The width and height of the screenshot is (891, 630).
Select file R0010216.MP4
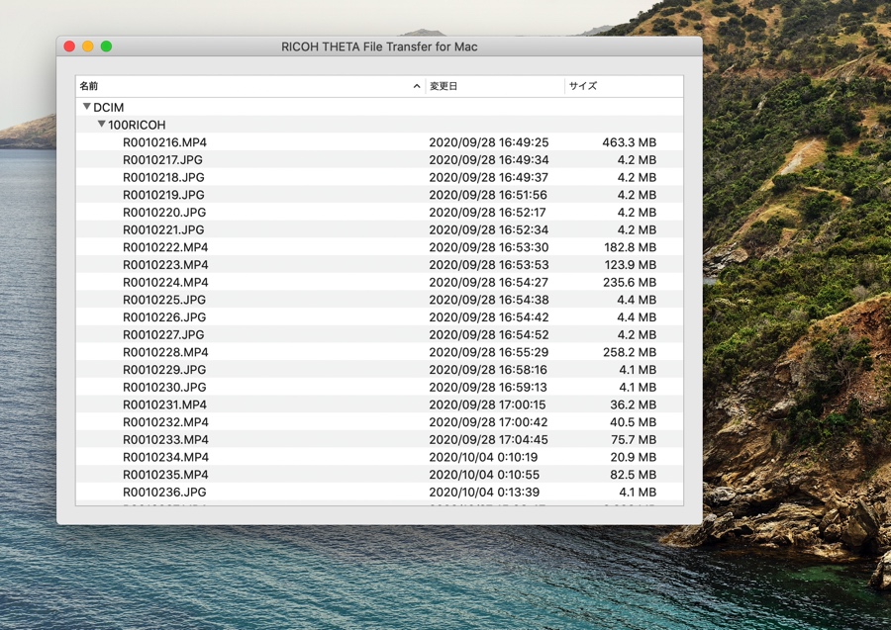click(x=164, y=142)
